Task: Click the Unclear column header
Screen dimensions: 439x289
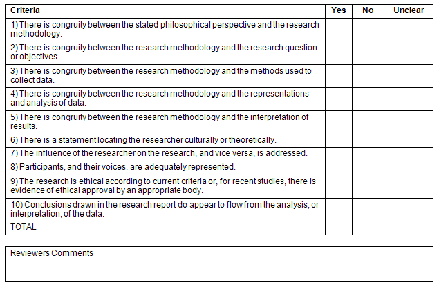Action: (408, 11)
